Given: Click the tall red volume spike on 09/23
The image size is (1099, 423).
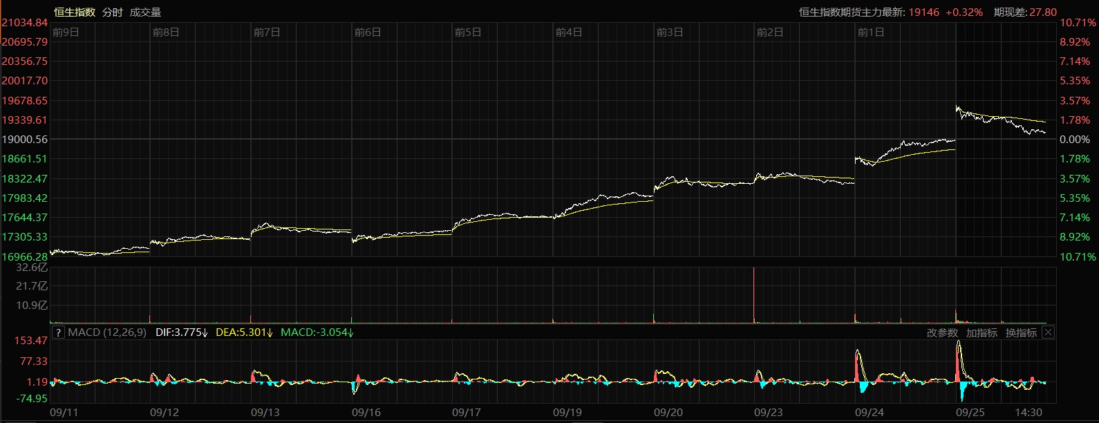Looking at the screenshot, I should pyautogui.click(x=754, y=296).
